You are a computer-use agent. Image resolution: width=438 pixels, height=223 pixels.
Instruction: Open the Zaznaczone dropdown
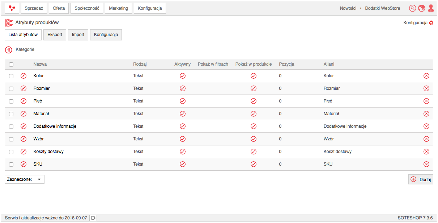click(x=25, y=179)
